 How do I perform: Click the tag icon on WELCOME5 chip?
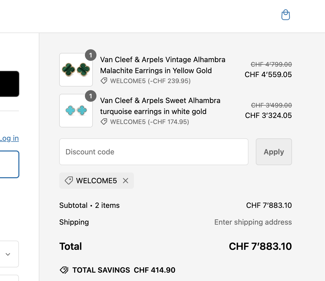pyautogui.click(x=69, y=181)
